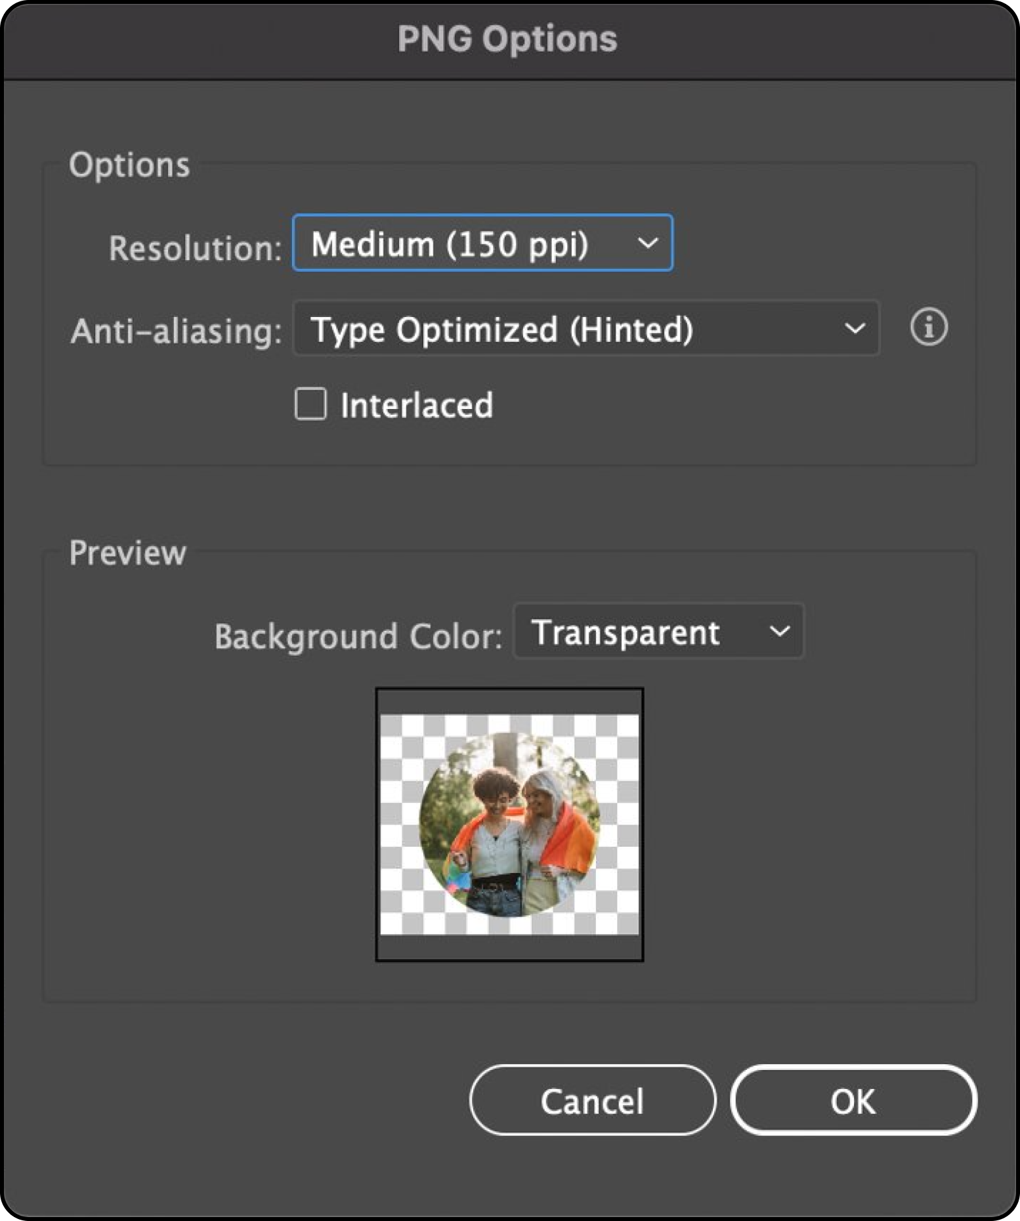Click the anti-aliasing info icon
The height and width of the screenshot is (1221, 1020).
928,327
